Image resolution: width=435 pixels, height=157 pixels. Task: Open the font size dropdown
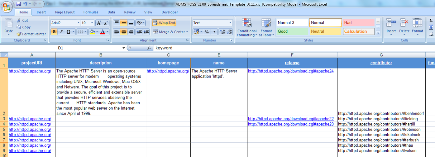pyautogui.click(x=93, y=23)
